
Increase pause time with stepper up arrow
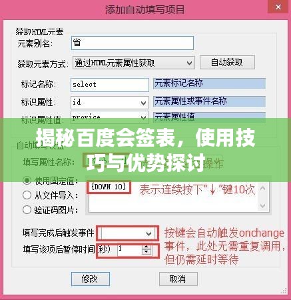(x=146, y=247)
